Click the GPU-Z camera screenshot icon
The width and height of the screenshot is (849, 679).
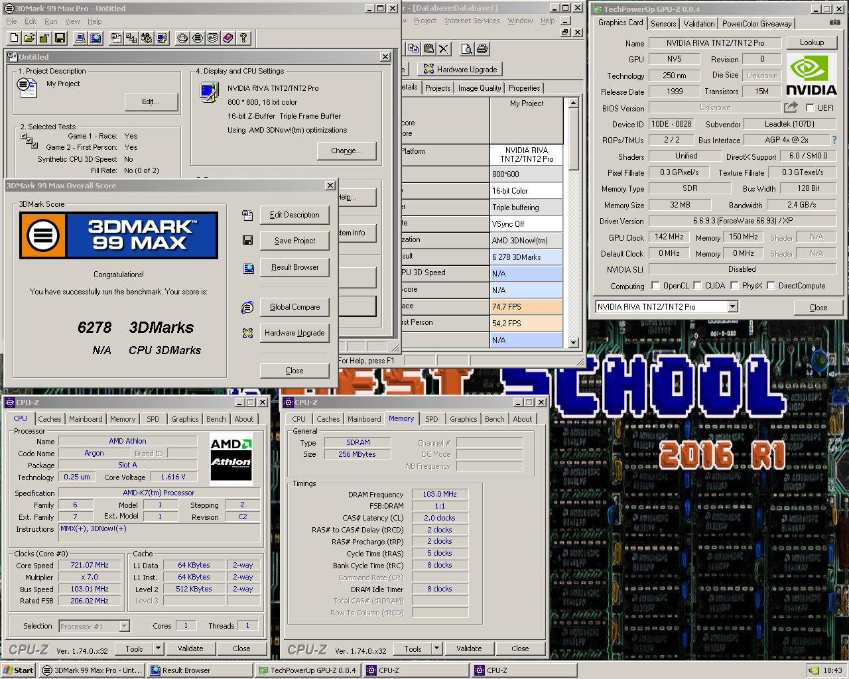(835, 23)
